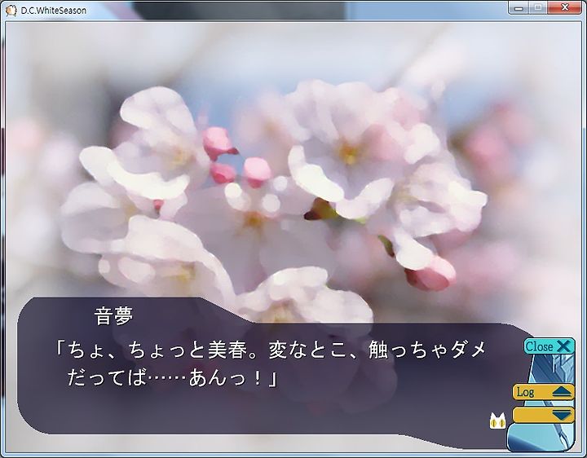The width and height of the screenshot is (587, 458).
Task: Click the dialogue line だってば……あんっ！
Action: pyautogui.click(x=172, y=377)
